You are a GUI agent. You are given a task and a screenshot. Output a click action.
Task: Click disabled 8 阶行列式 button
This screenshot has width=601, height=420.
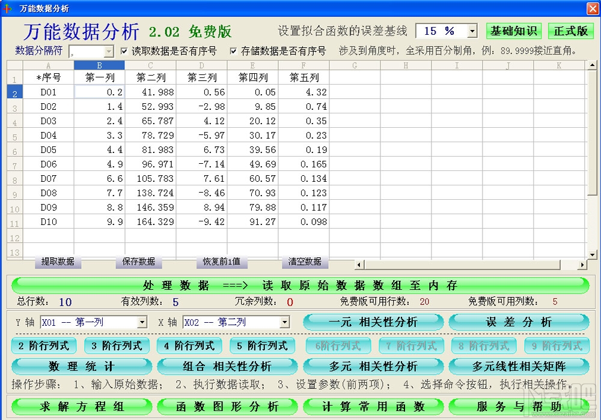point(484,346)
